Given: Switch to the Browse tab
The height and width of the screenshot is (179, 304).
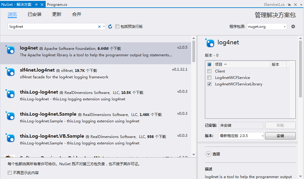Looking at the screenshot, I should (12, 14).
